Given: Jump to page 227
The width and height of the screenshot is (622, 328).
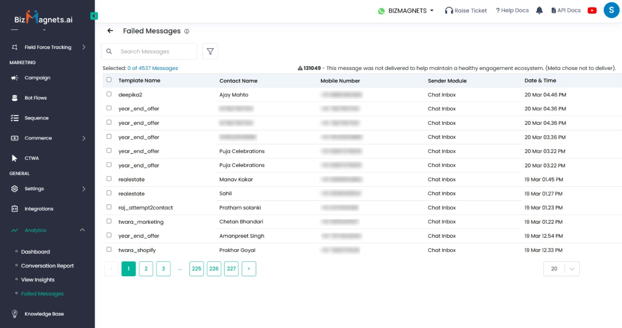Looking at the screenshot, I should [231, 269].
